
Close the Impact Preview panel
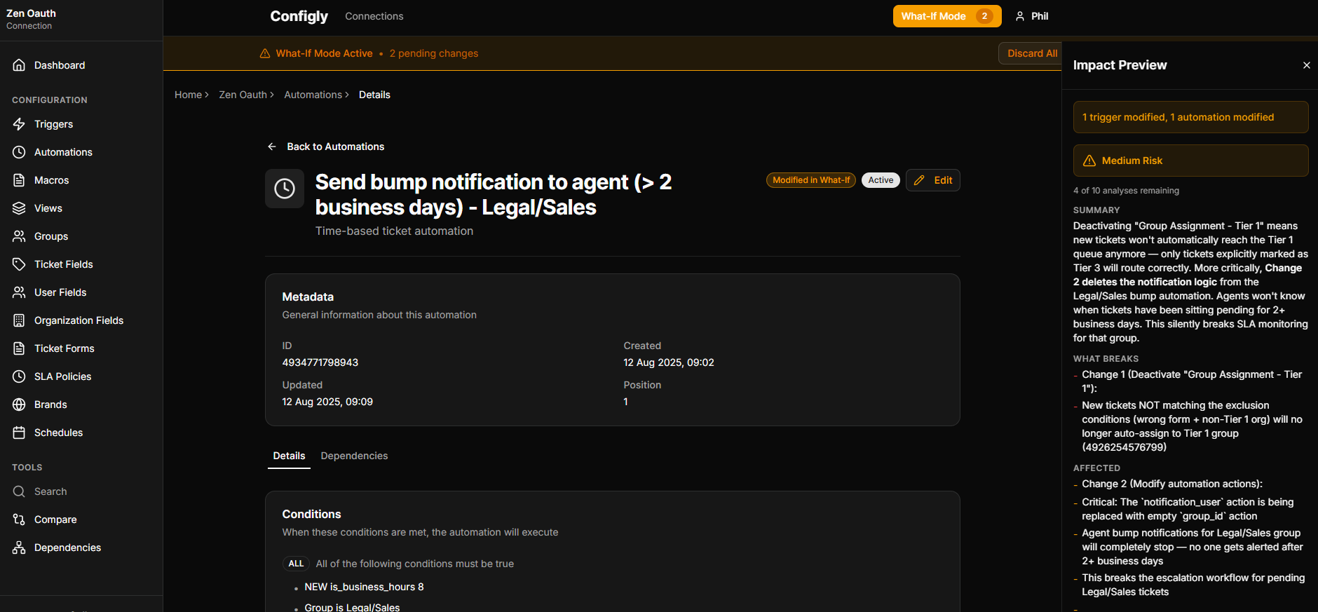point(1306,65)
